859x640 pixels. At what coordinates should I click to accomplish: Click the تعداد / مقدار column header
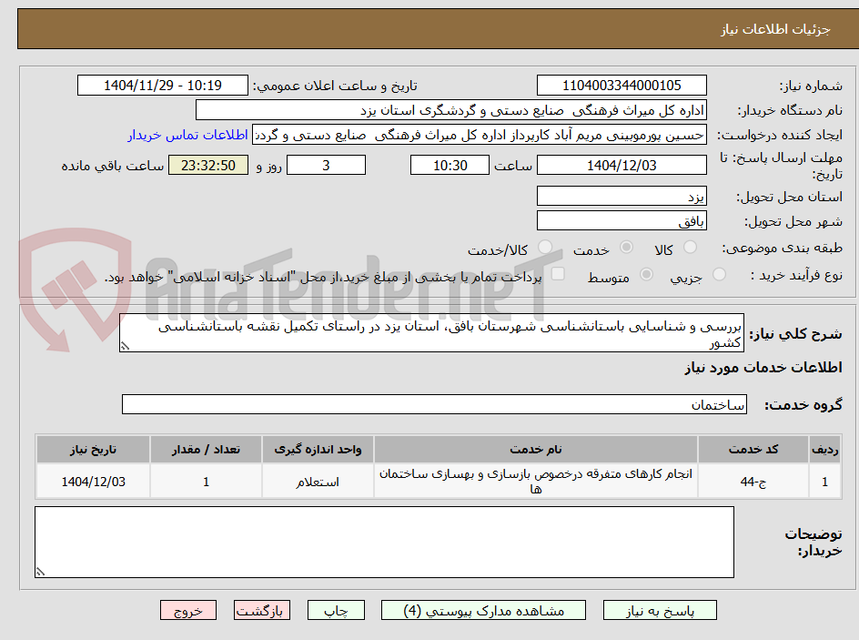(206, 450)
